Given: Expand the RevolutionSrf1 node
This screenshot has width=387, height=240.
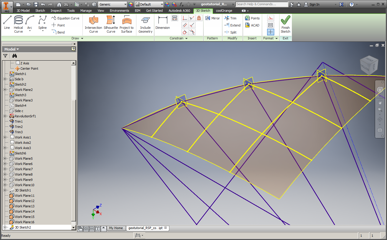Looking at the screenshot, I should 5,116.
